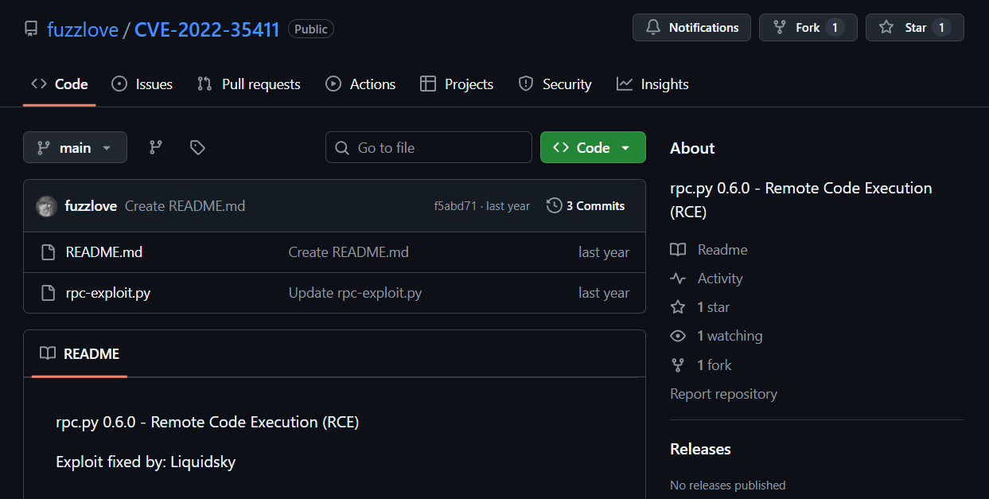989x499 pixels.
Task: Fork the CVE-2022-35411 repository
Action: 808,28
